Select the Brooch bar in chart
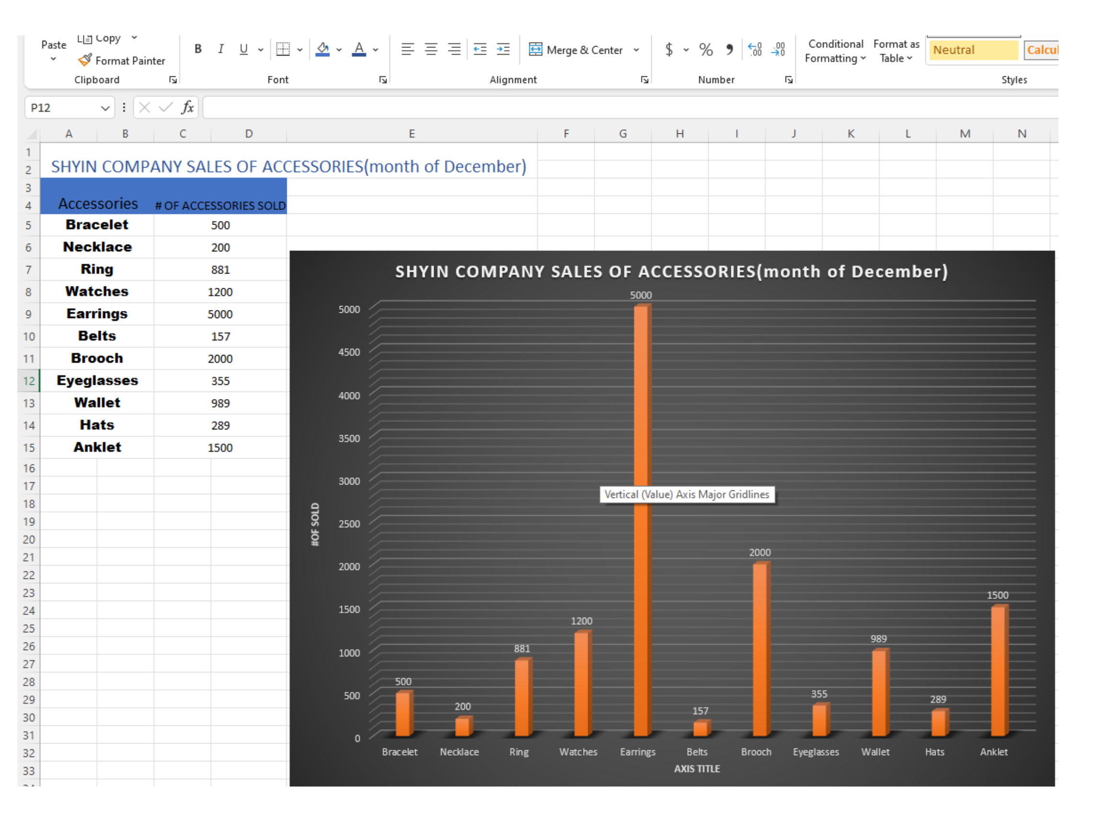The image size is (1105, 829). coord(761,649)
